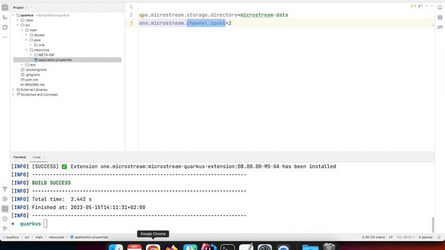Image resolution: width=445 pixels, height=250 pixels.
Task: Collapse the main folder
Action: tap(22, 30)
